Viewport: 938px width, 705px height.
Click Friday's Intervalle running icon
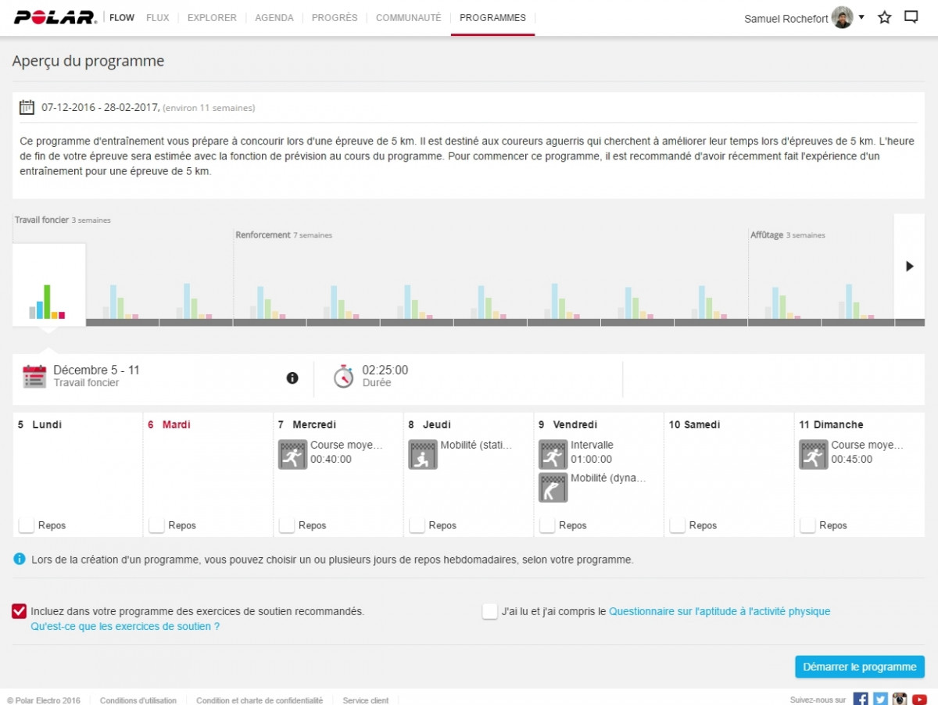point(553,454)
